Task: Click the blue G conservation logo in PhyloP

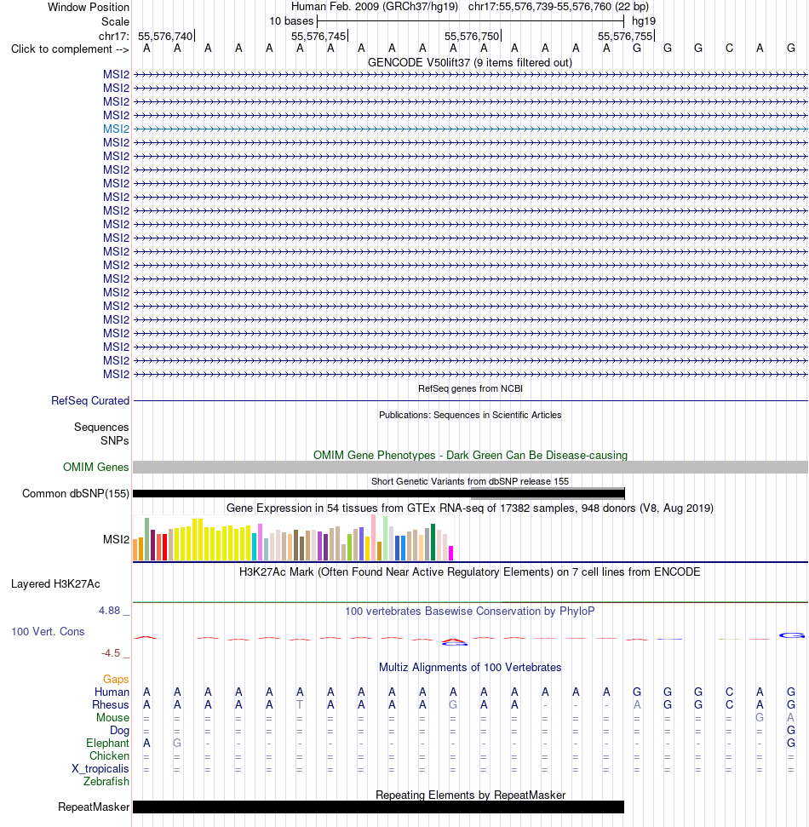Action: pyautogui.click(x=792, y=635)
